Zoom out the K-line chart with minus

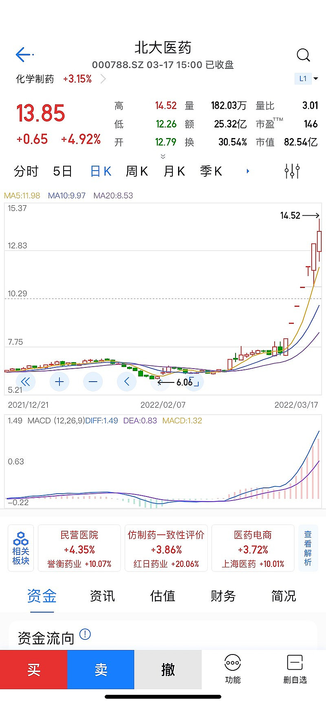tap(93, 382)
